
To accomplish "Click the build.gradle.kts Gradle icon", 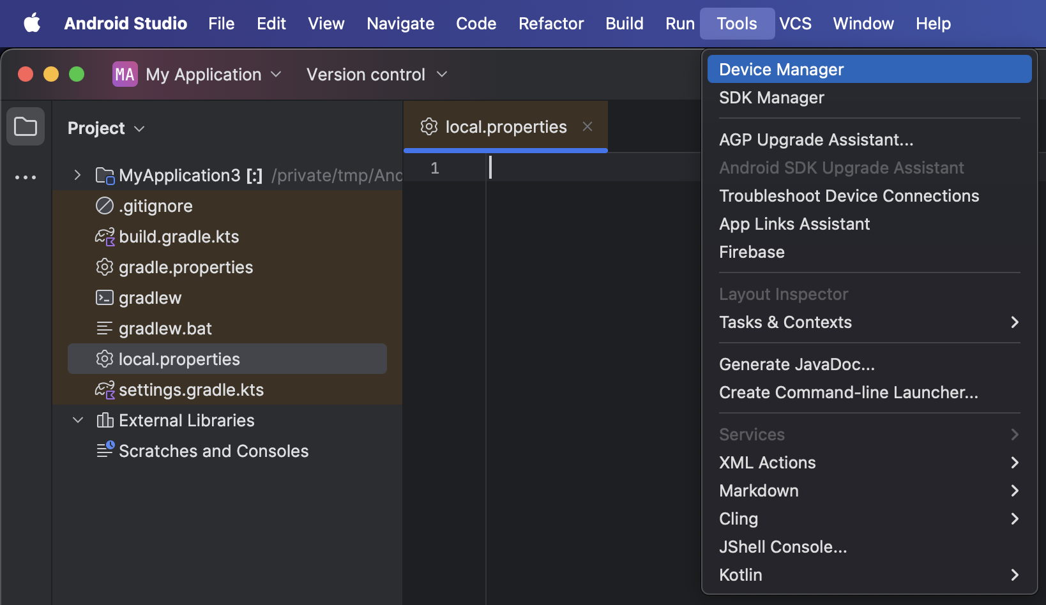I will pos(105,237).
